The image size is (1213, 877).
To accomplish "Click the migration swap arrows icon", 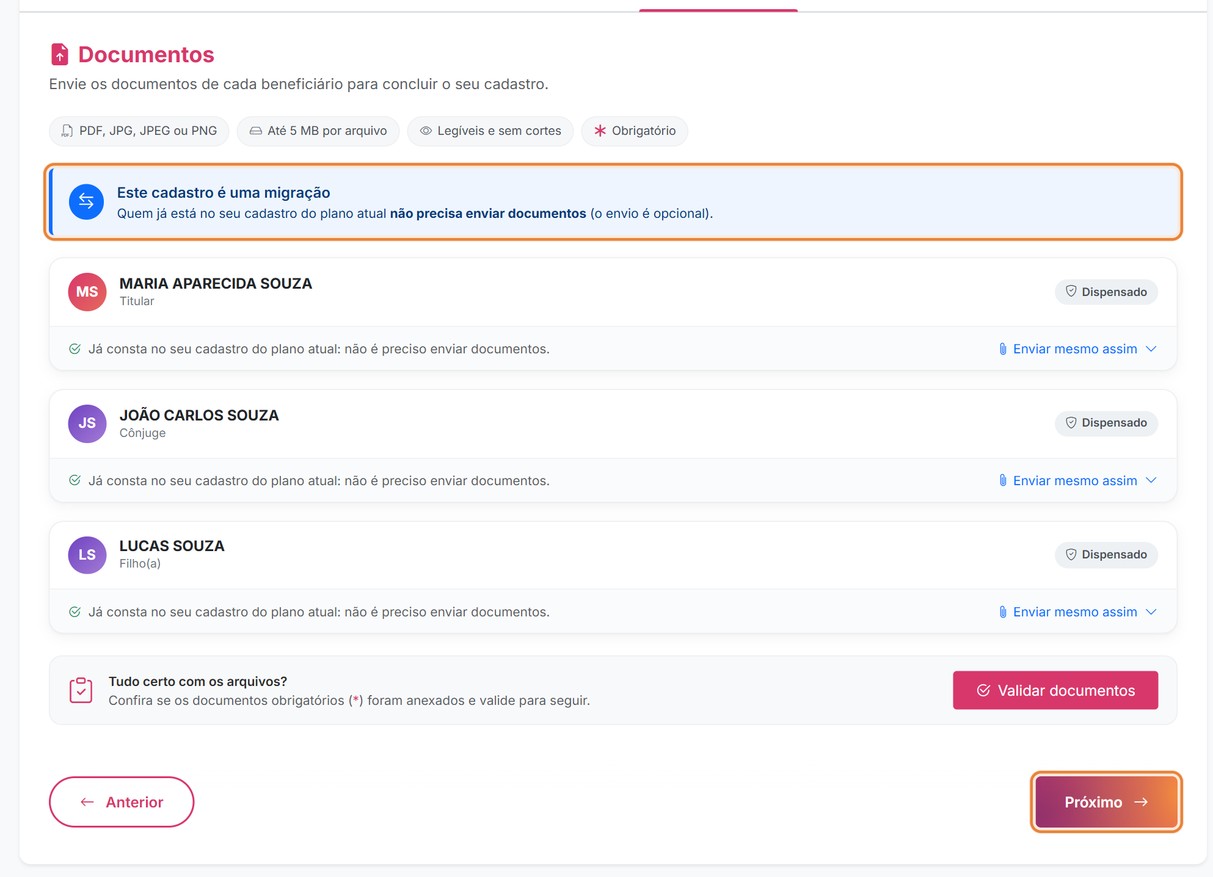I will click(86, 201).
